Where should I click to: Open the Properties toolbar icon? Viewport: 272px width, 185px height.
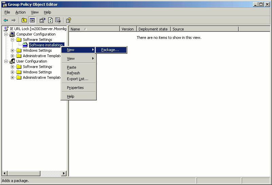(x=42, y=20)
